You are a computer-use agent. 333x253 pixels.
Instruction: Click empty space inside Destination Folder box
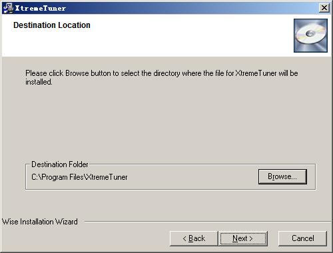pyautogui.click(x=191, y=177)
